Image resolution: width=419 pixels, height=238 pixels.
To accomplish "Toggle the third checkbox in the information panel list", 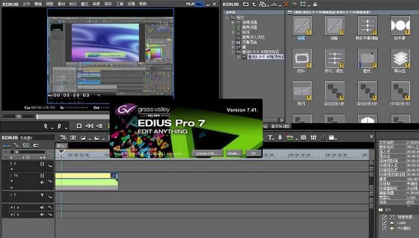I will pyautogui.click(x=384, y=228).
